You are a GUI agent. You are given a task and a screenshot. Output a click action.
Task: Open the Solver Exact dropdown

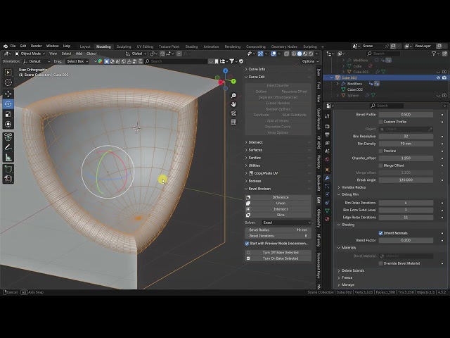pyautogui.click(x=286, y=223)
